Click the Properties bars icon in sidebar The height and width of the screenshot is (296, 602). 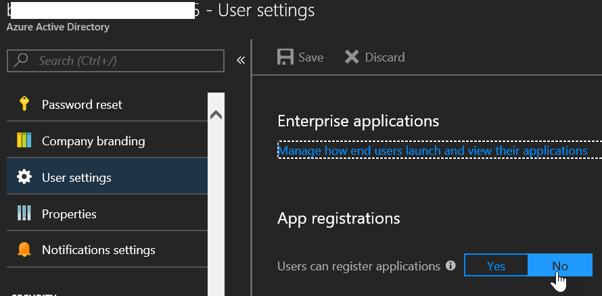[24, 214]
